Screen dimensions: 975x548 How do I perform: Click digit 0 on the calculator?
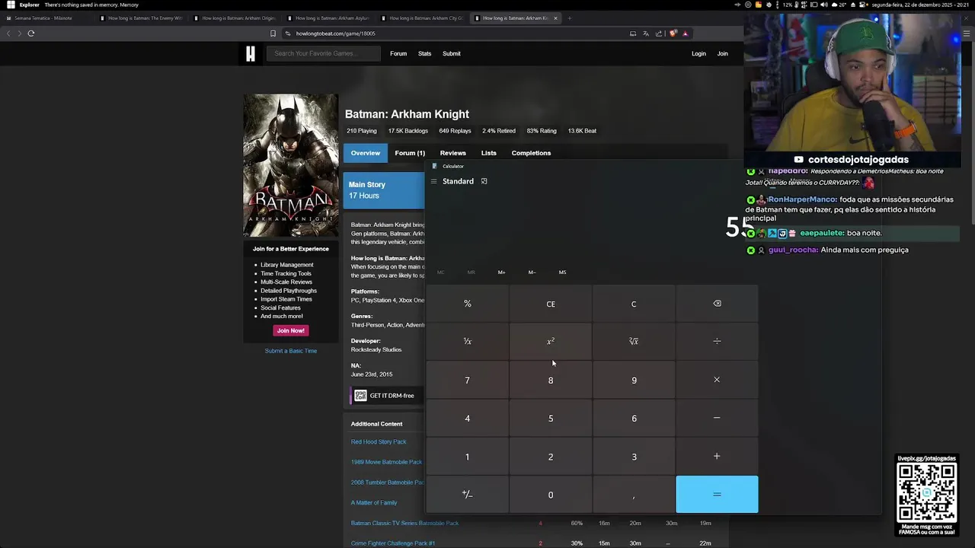click(x=551, y=495)
